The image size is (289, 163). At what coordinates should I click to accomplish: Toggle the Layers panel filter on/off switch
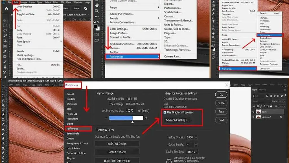pos(285,96)
